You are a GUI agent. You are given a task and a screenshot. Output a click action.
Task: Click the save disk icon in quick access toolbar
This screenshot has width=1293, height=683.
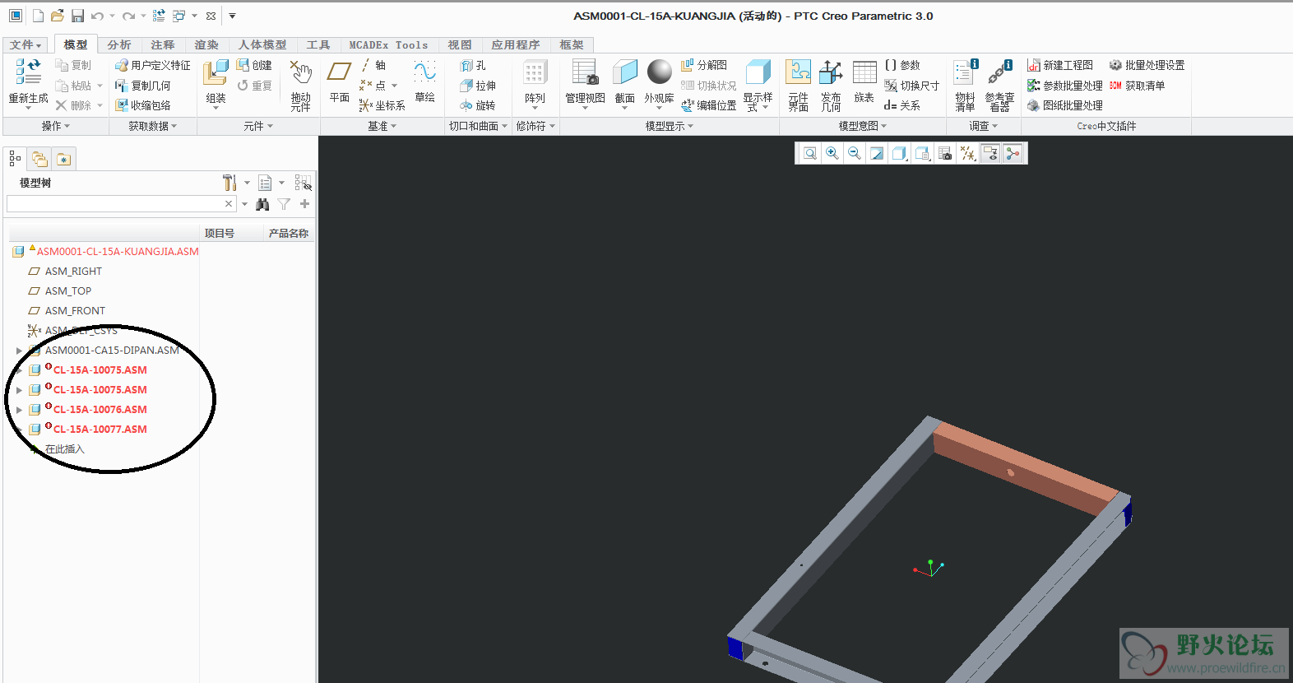pos(77,16)
